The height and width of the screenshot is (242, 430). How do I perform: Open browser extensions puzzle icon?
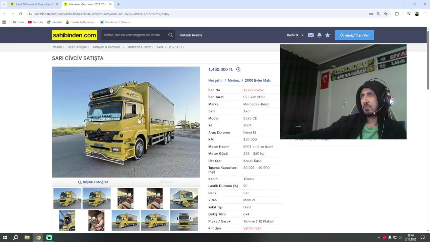[397, 14]
